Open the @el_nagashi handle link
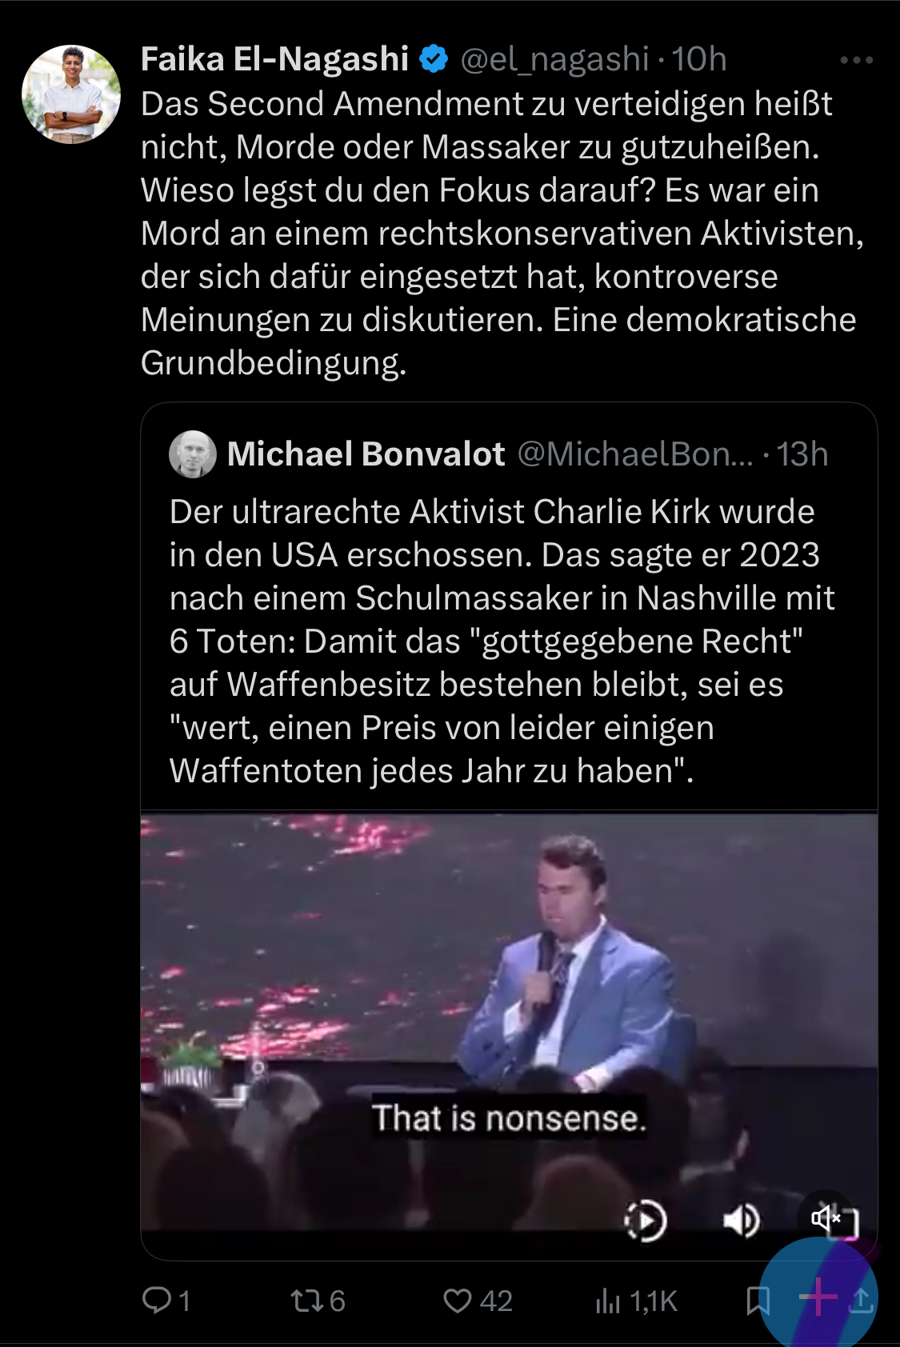Viewport: 900px width, 1347px height. [x=554, y=59]
